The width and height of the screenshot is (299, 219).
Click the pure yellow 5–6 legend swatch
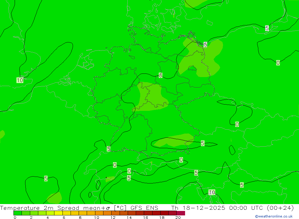[58, 213]
